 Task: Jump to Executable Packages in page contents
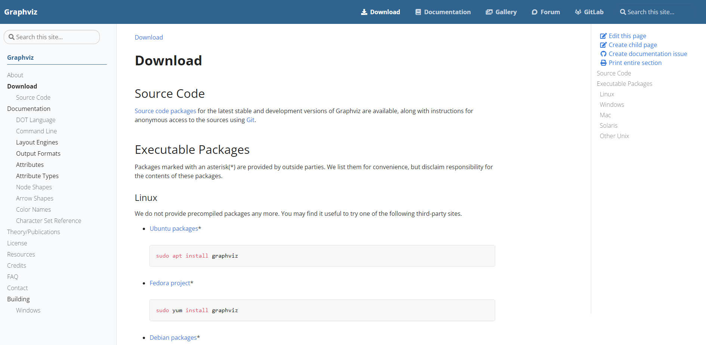[625, 84]
